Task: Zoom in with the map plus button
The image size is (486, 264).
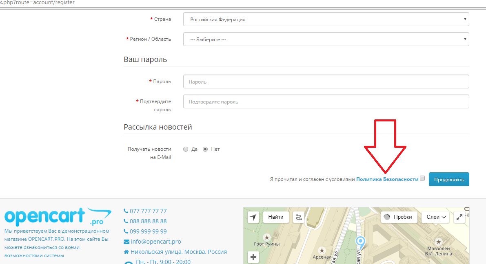Action: tap(253, 257)
